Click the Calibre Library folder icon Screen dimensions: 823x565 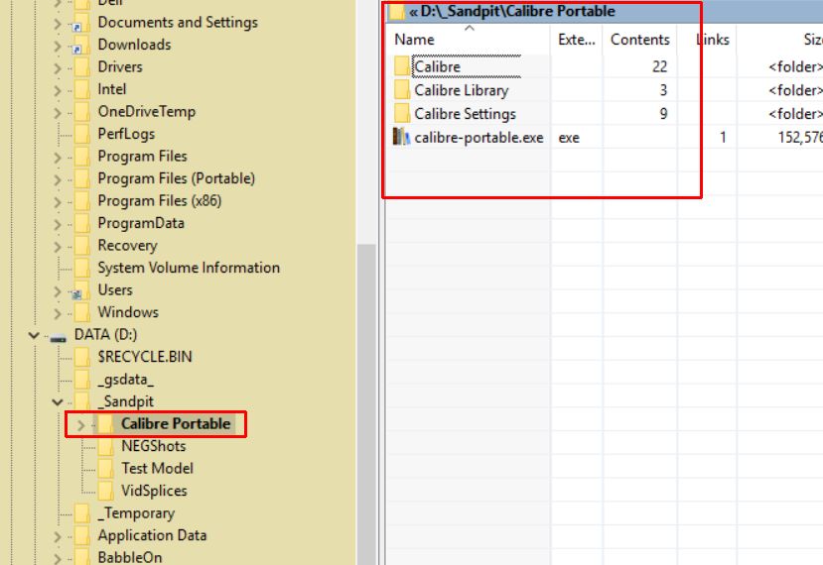[402, 90]
